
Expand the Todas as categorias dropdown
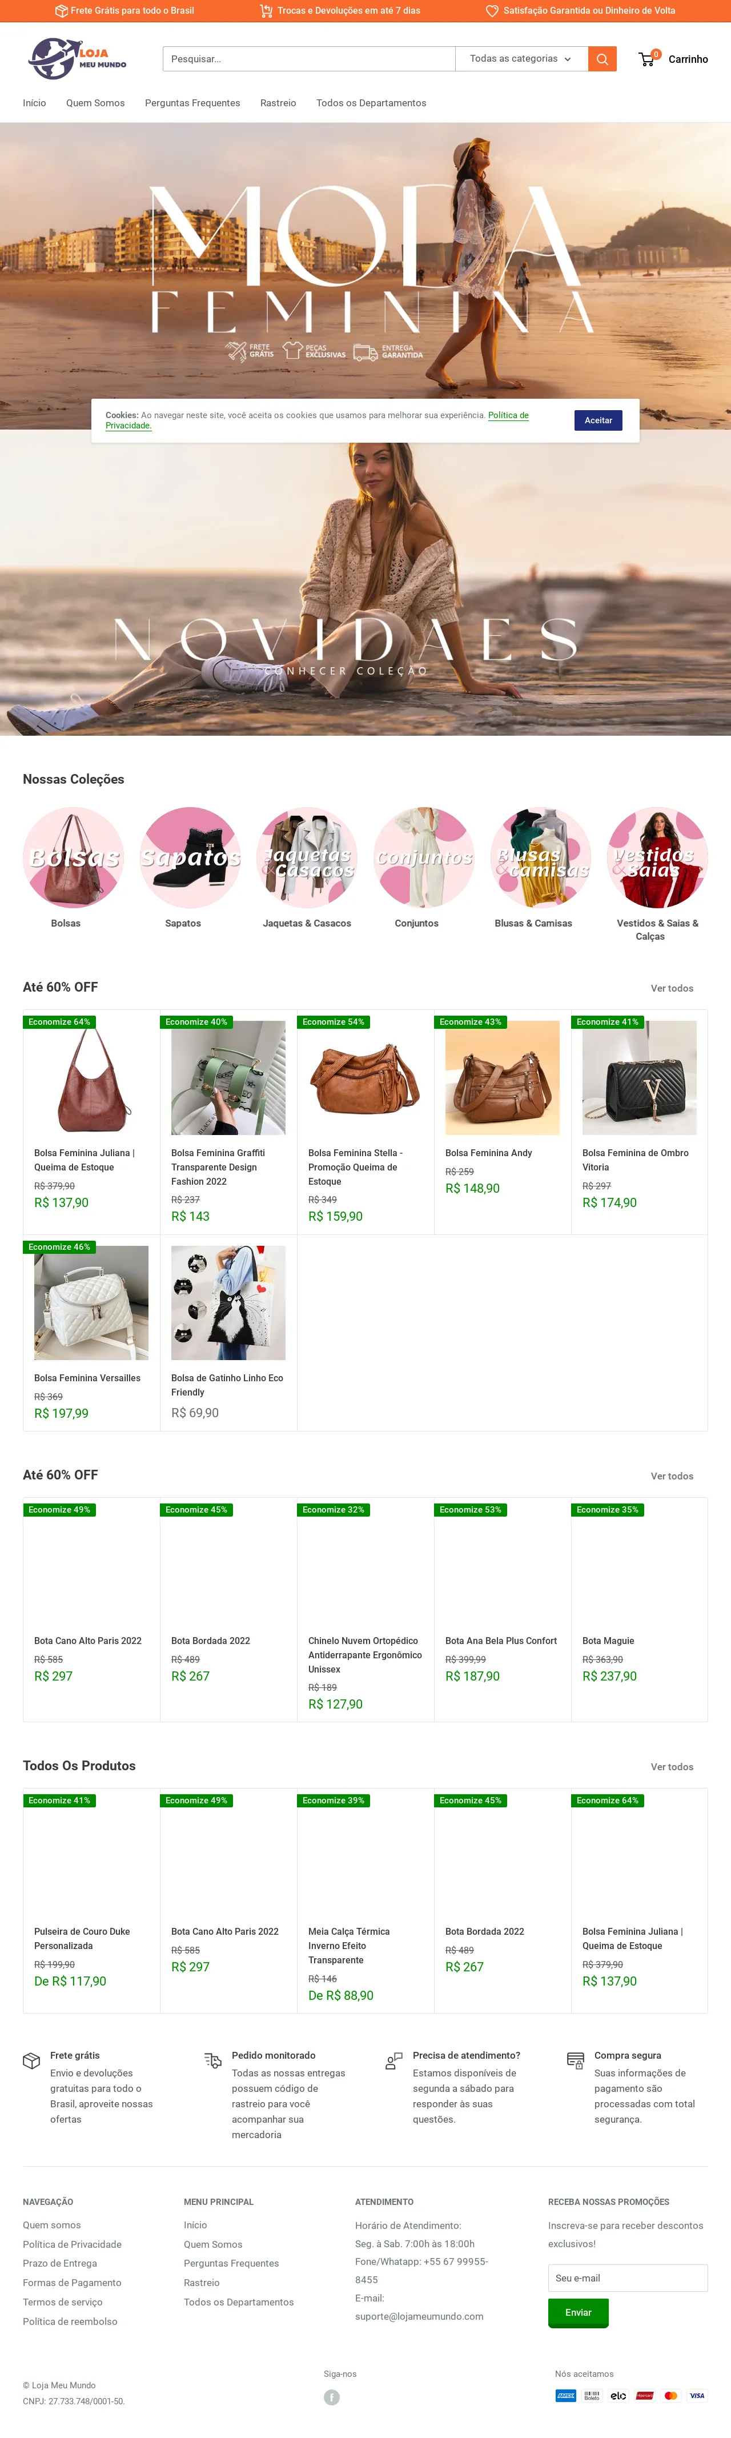(x=521, y=59)
